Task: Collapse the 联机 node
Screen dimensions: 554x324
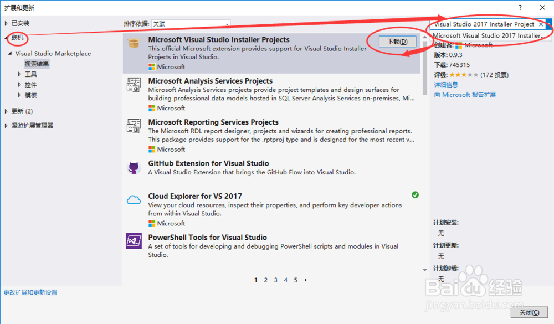Action: [x=6, y=38]
